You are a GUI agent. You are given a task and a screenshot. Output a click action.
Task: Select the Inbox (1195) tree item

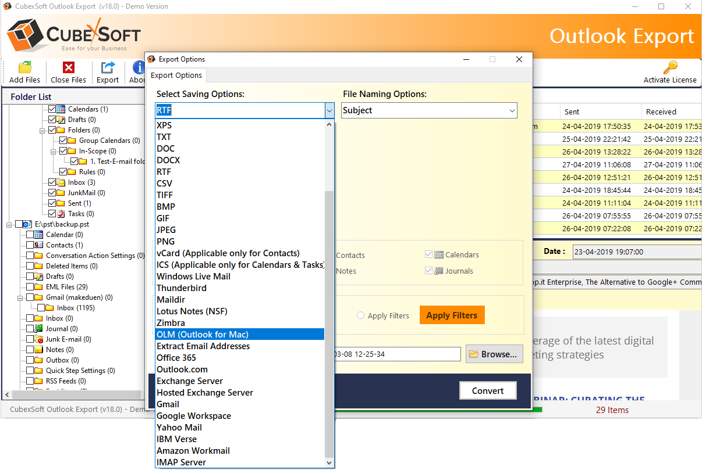pos(76,308)
